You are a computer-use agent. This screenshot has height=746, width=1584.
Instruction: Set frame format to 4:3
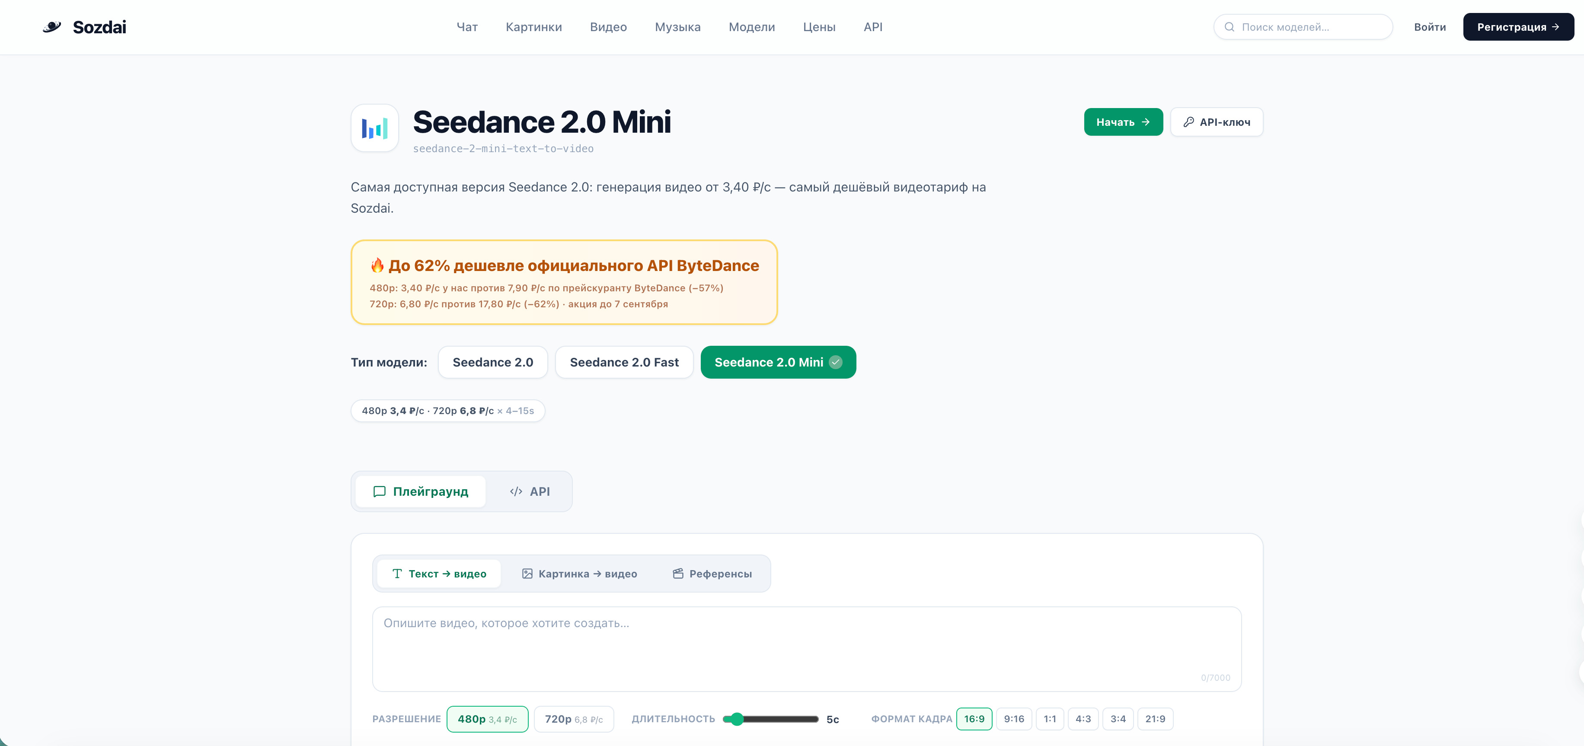tap(1083, 719)
